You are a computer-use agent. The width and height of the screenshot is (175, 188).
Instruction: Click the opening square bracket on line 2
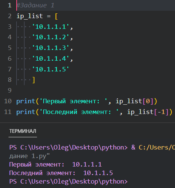(56, 16)
